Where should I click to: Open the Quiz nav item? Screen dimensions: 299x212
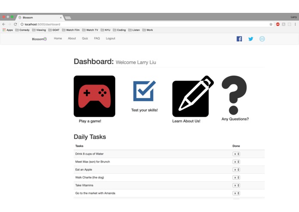click(85, 38)
